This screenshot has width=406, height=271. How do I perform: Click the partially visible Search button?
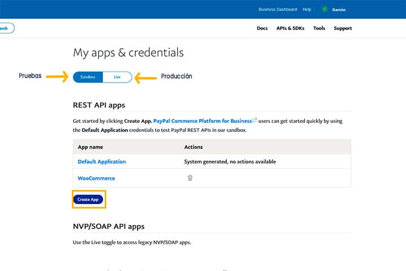click(x=7, y=28)
